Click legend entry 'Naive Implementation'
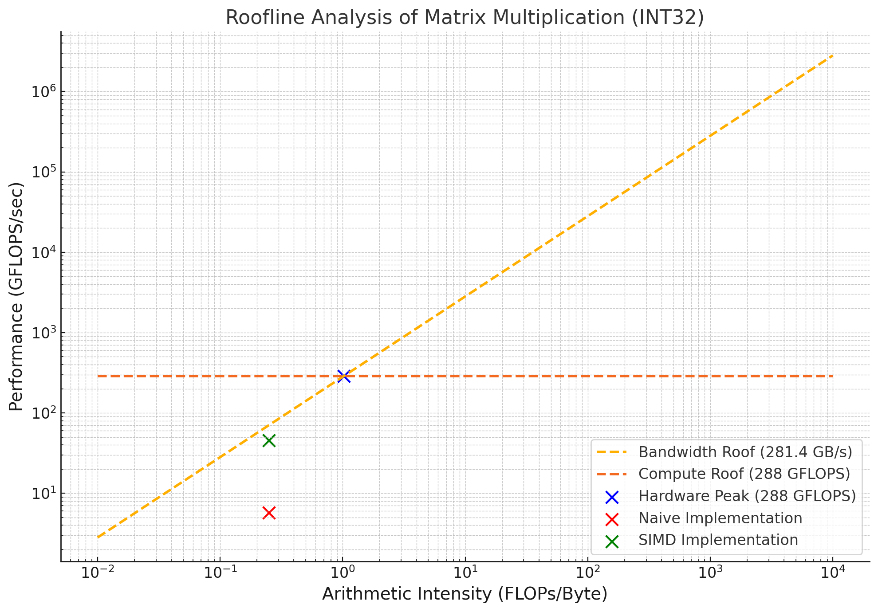 point(720,518)
